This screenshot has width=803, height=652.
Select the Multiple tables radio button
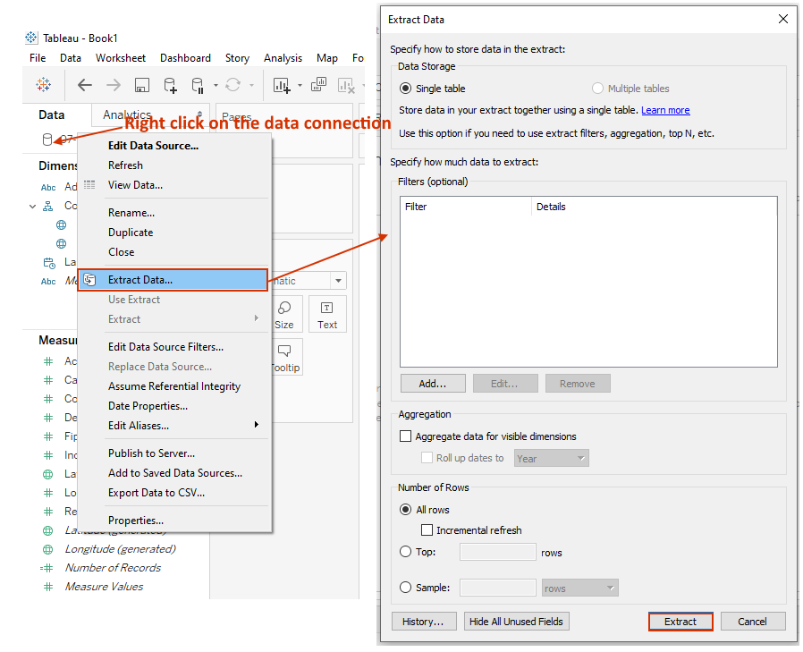coord(597,88)
